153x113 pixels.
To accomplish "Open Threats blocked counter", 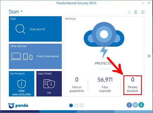I will pyautogui.click(x=133, y=85).
